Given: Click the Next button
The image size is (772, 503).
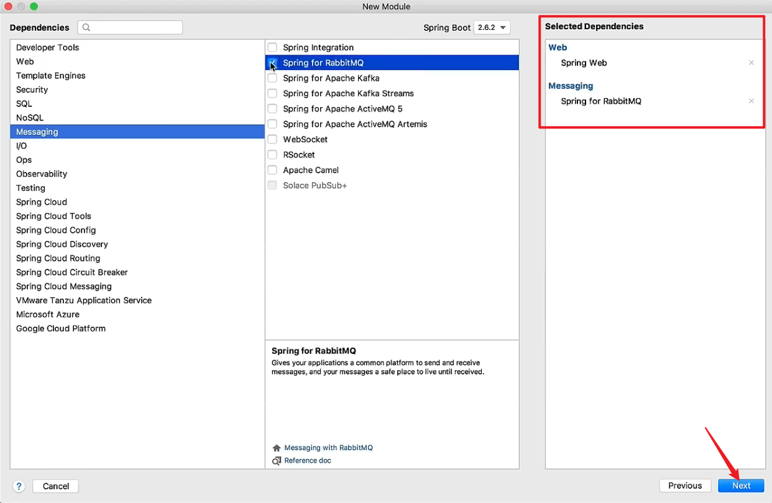Looking at the screenshot, I should 741,486.
